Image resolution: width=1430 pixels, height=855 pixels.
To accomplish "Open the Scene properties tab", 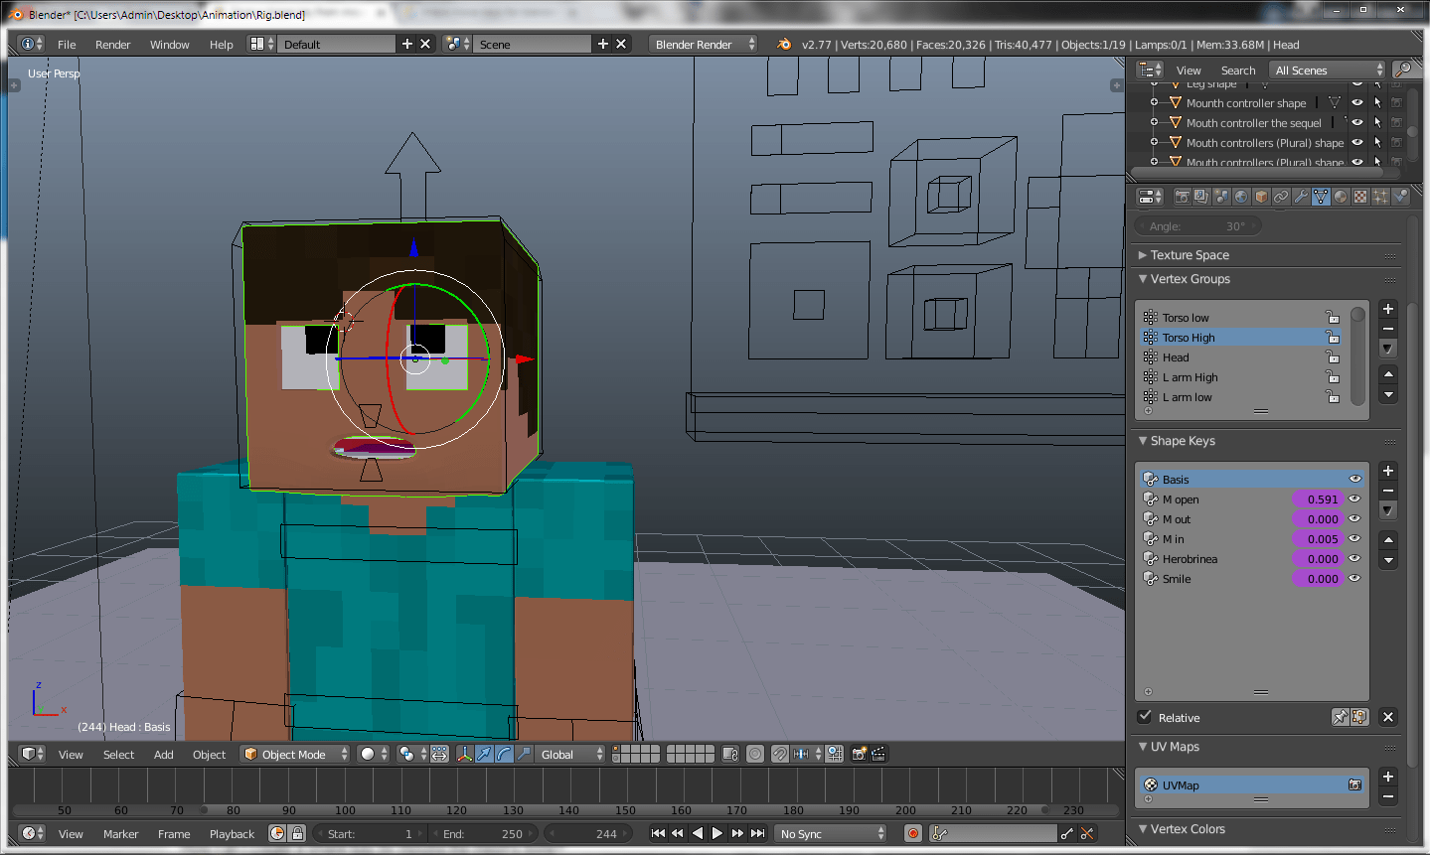I will (x=1221, y=197).
